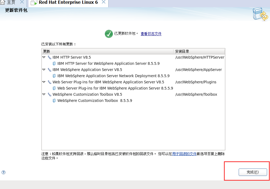Click the IBM HTTP Server V8.5 group icon

coord(50,57)
